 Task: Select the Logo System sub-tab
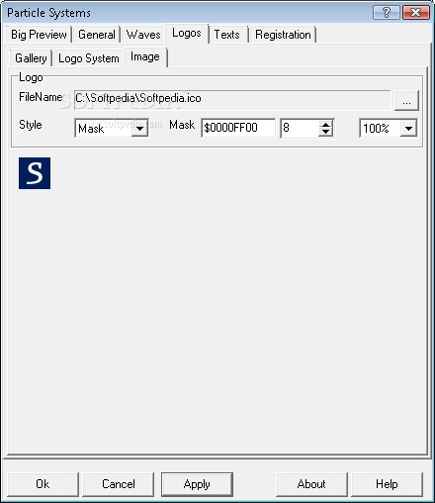[89, 58]
